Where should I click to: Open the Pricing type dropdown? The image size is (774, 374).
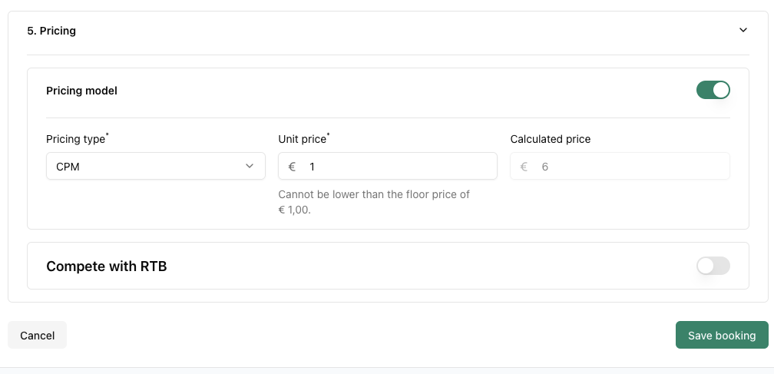[x=155, y=166]
